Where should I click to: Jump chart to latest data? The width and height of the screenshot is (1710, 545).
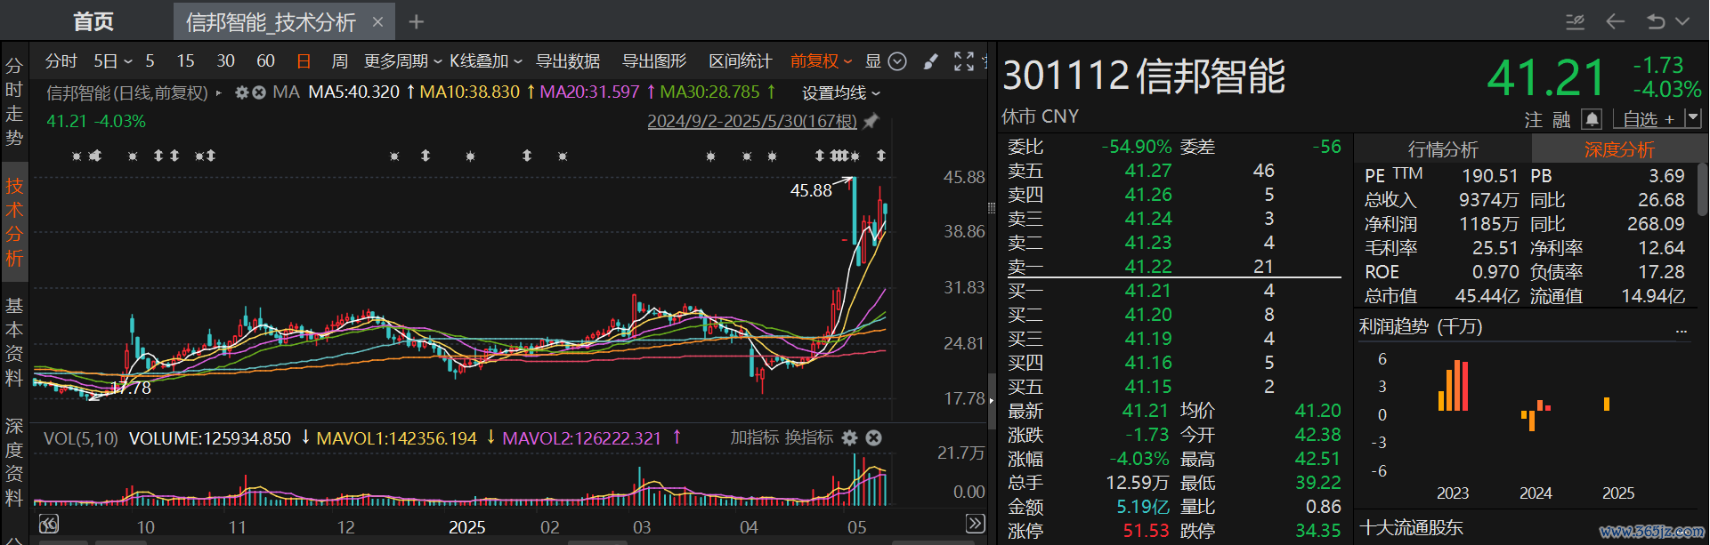pos(976,524)
